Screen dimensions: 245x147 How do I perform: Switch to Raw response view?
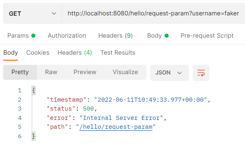coord(51,72)
